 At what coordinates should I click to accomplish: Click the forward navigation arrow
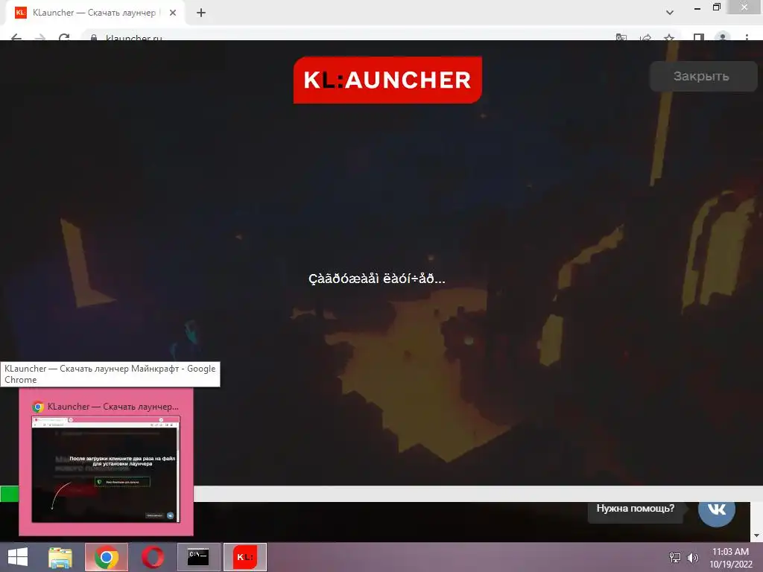(x=40, y=37)
